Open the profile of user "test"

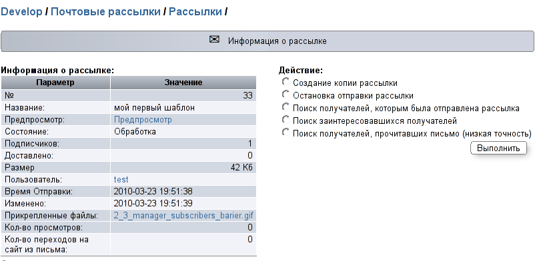[x=121, y=179]
